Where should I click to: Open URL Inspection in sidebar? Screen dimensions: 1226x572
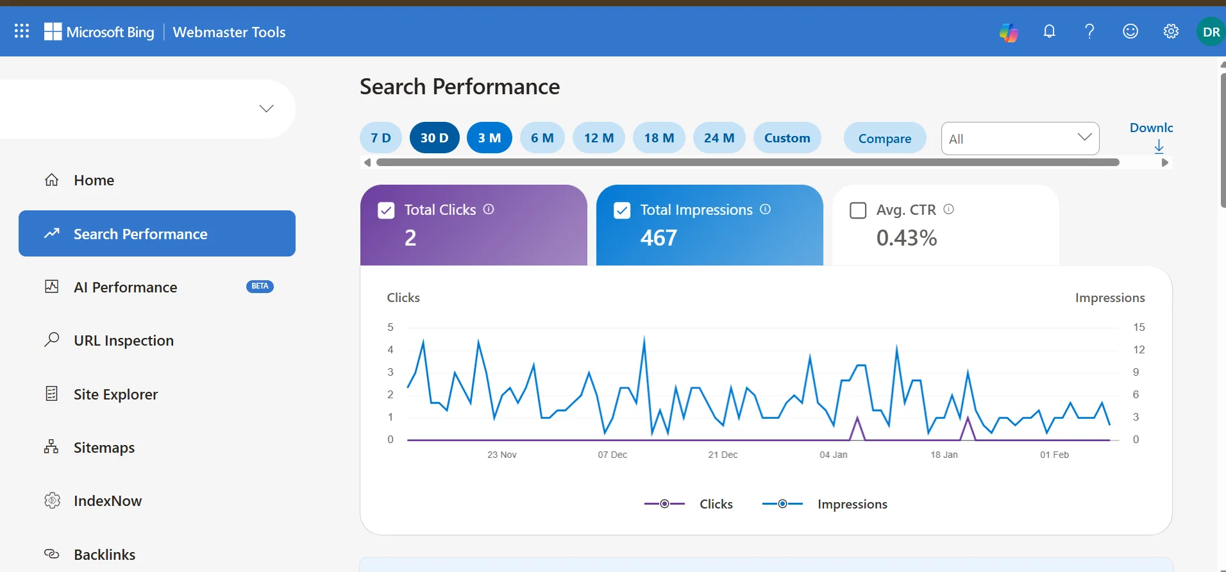pyautogui.click(x=157, y=340)
